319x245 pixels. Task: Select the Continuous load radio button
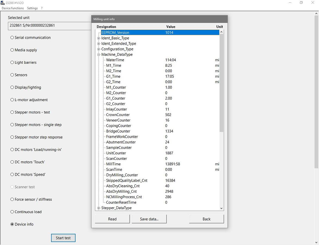12,212
